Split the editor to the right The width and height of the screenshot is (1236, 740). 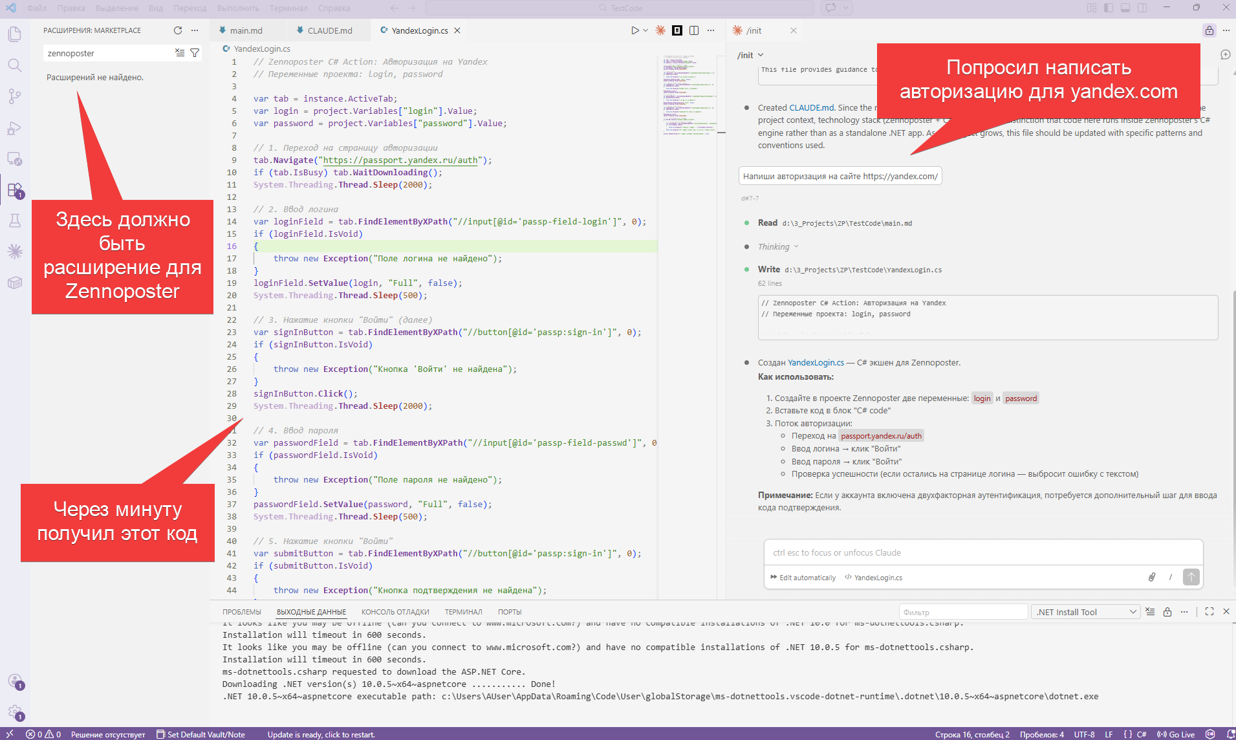tap(694, 30)
